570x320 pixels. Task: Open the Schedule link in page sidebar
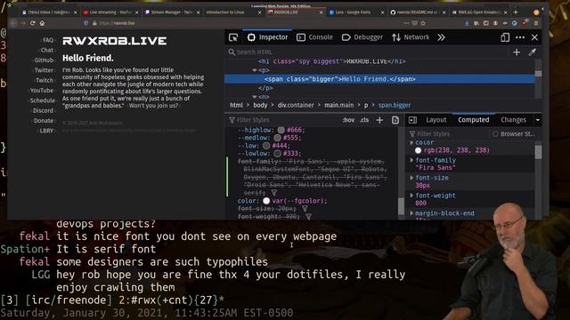[x=42, y=100]
